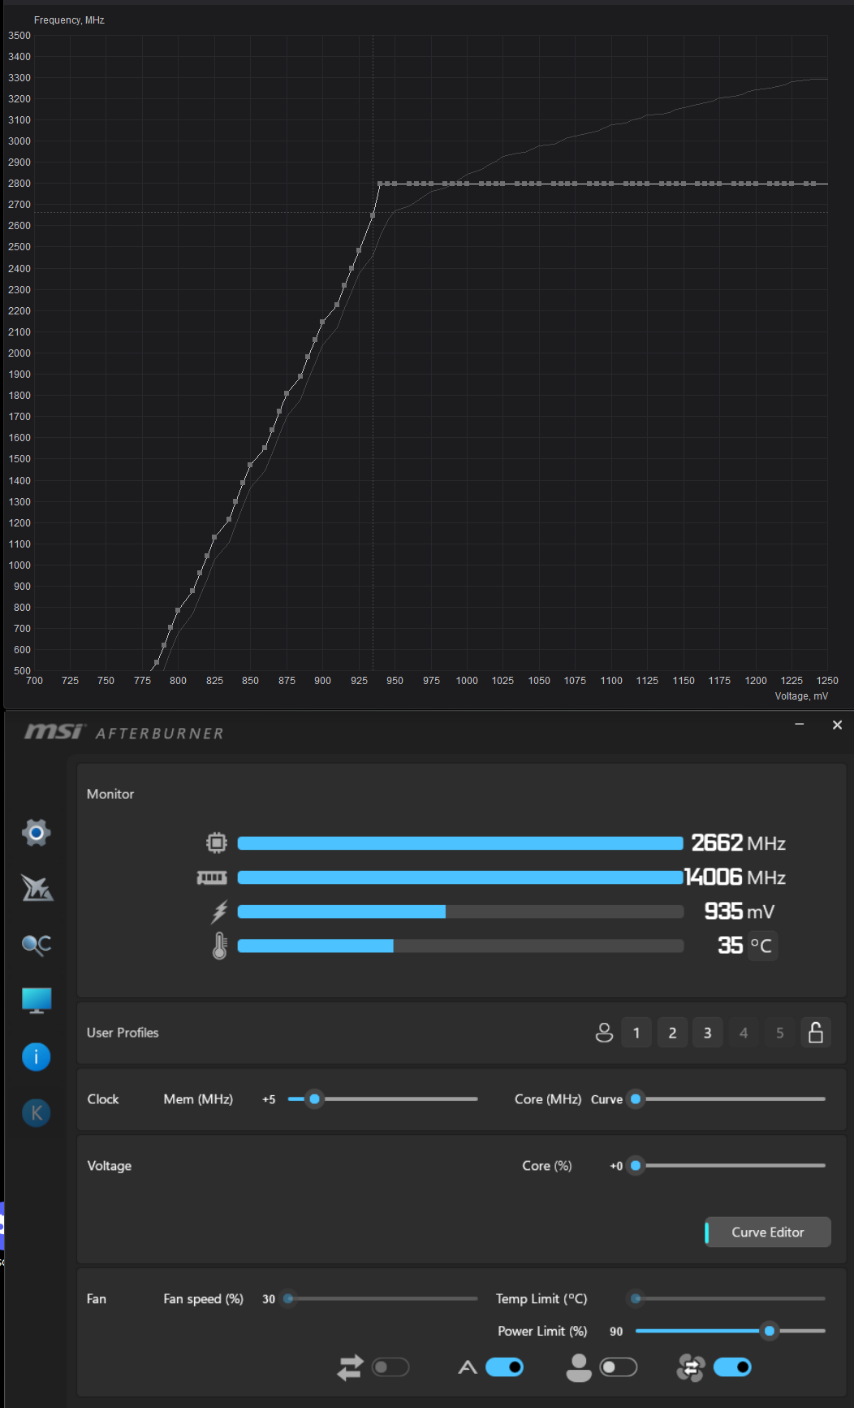Switch the temperature unit with °C button
The width and height of the screenshot is (854, 1408).
761,946
